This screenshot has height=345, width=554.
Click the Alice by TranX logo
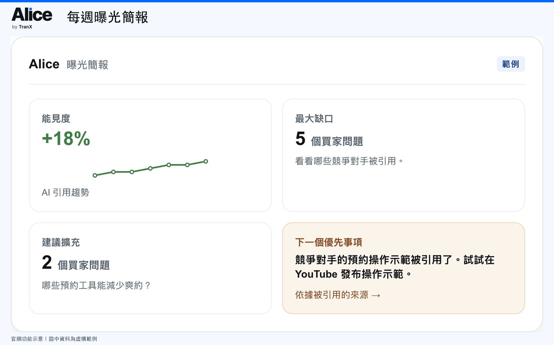pos(32,18)
